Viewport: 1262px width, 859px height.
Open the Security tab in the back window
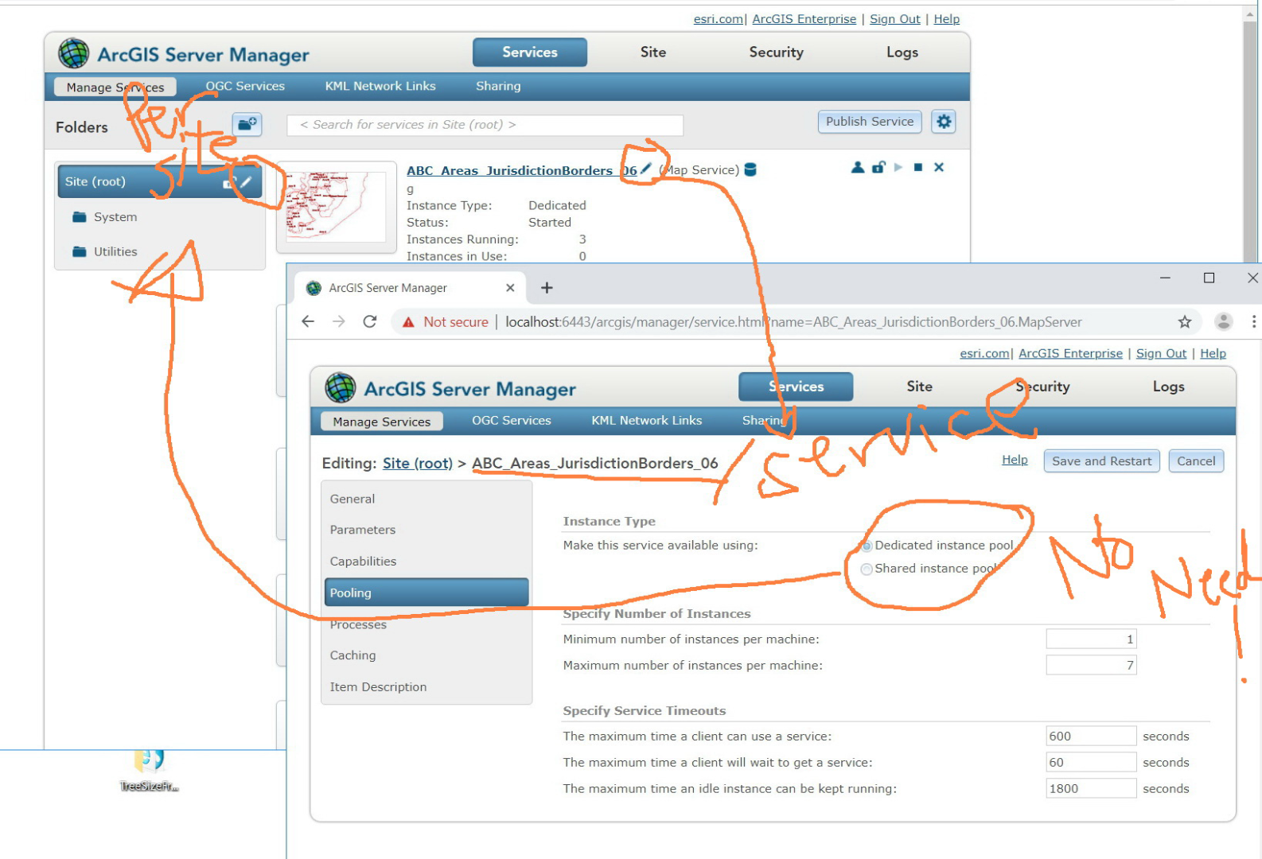point(776,52)
